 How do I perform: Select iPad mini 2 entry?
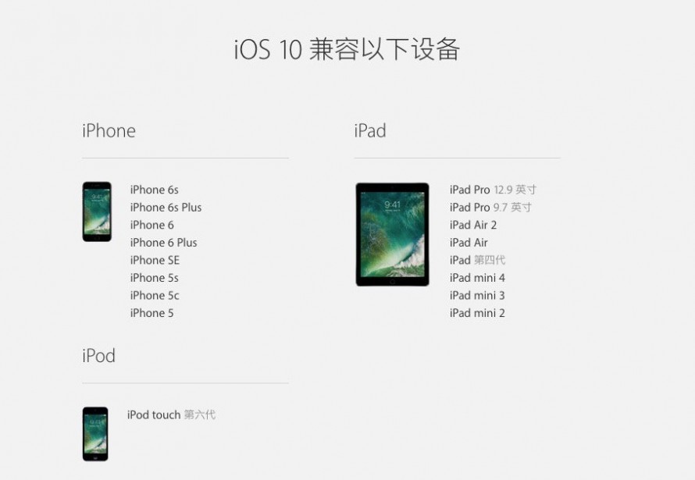[477, 313]
